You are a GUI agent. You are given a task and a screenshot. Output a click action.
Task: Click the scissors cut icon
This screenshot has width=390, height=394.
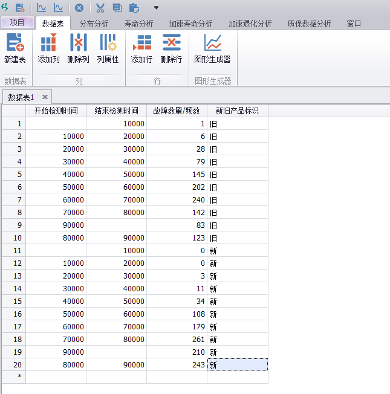coord(100,8)
